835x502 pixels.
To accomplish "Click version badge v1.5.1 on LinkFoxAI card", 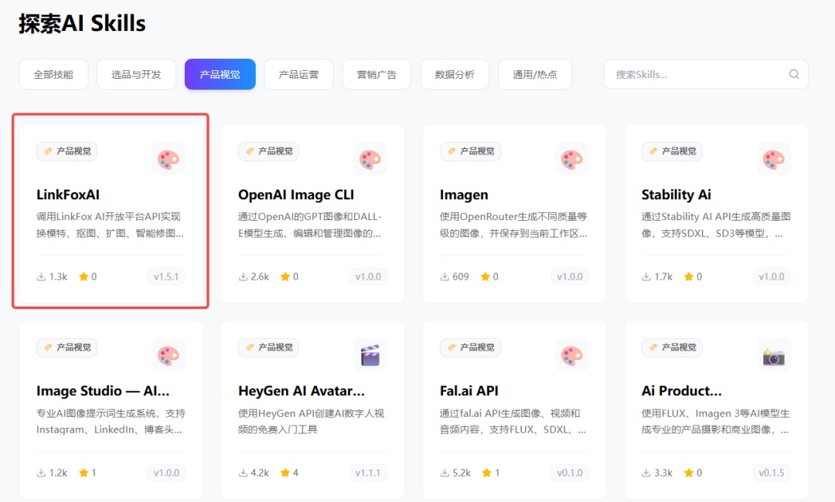I will 166,276.
